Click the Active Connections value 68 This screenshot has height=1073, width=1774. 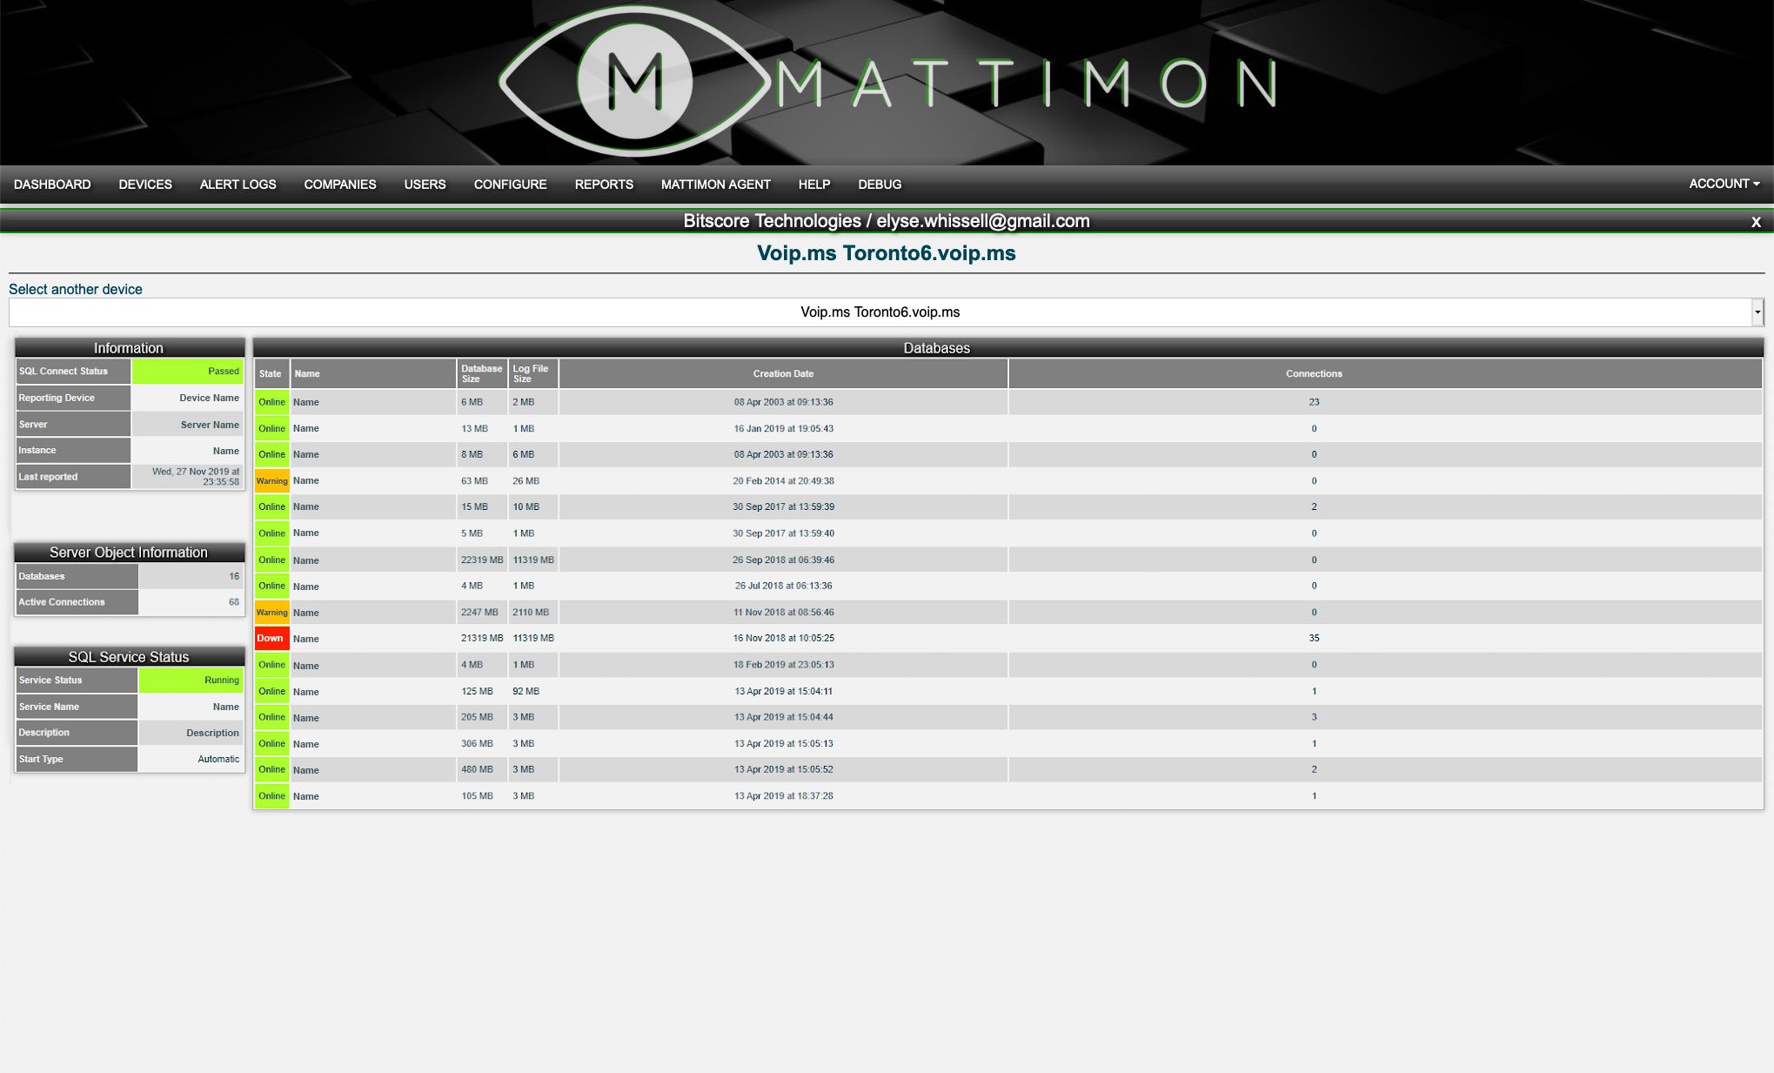(x=234, y=601)
